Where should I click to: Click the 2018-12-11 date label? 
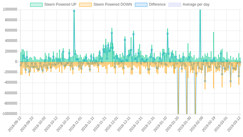124,124
